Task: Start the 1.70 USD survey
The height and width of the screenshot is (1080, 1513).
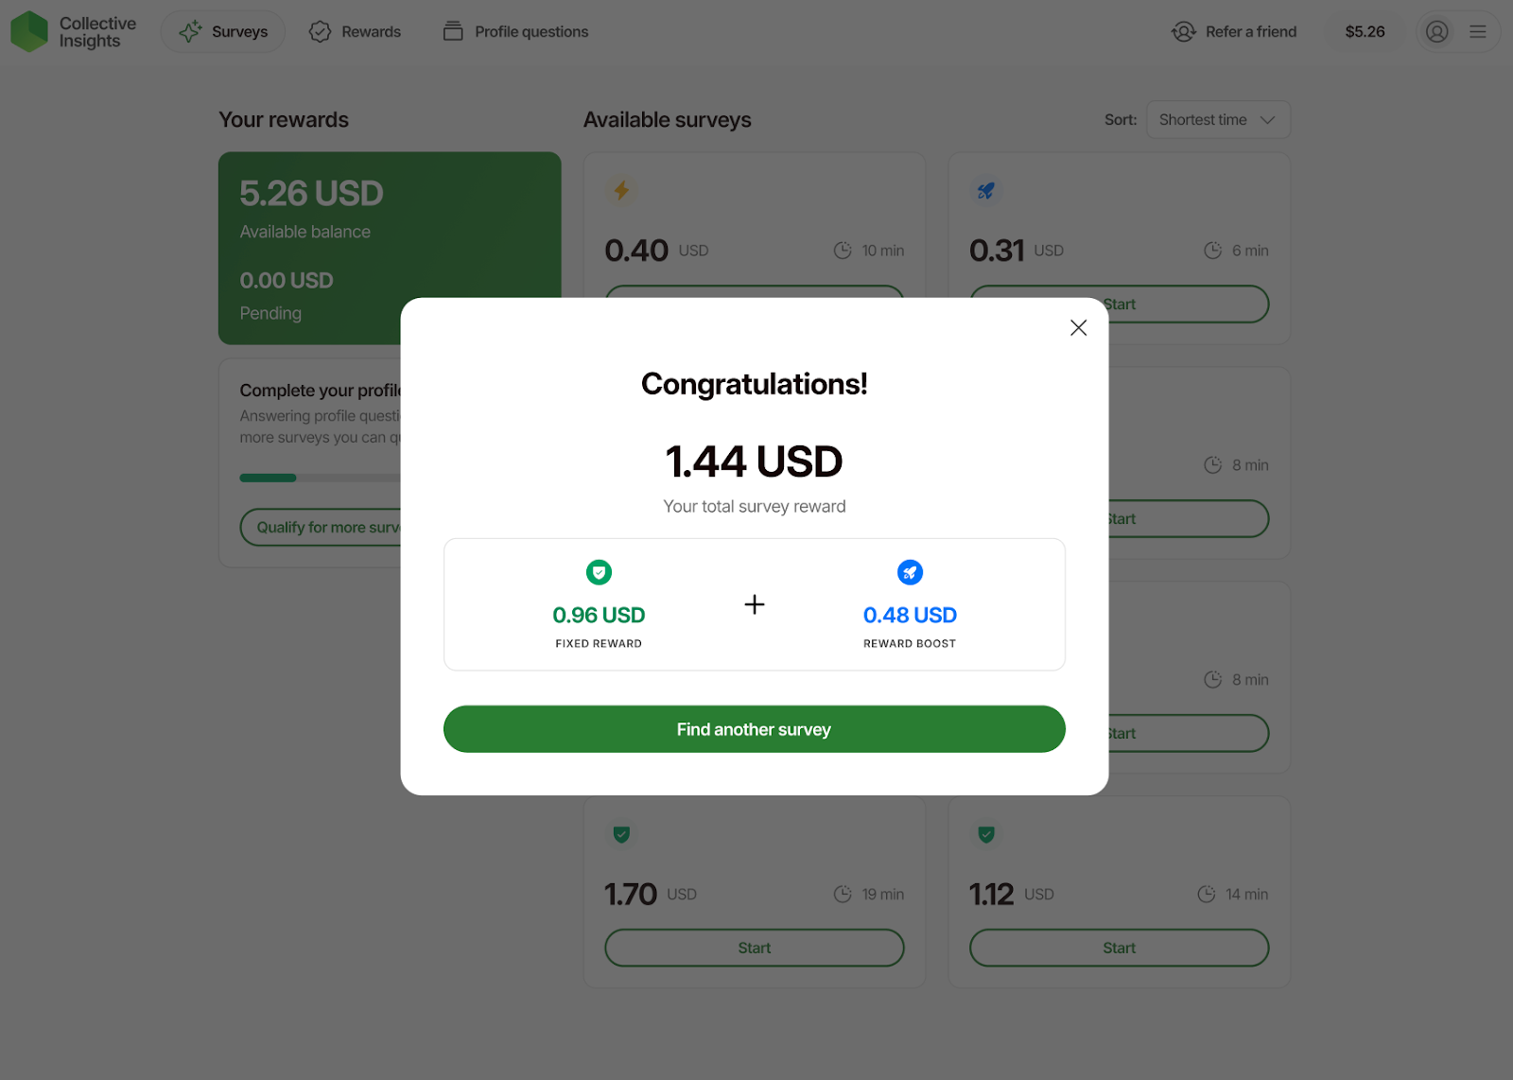Action: 754,948
